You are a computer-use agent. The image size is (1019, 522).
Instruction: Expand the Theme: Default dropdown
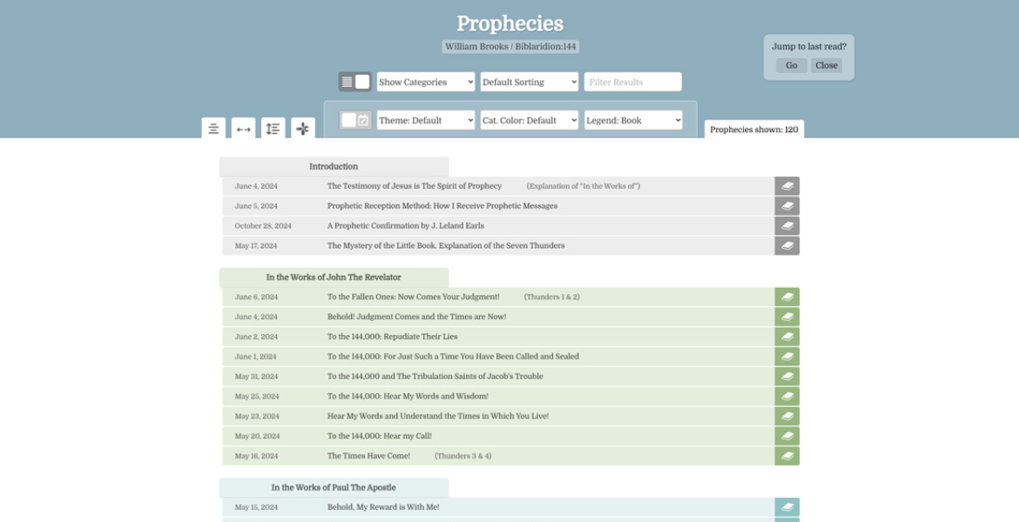click(426, 120)
